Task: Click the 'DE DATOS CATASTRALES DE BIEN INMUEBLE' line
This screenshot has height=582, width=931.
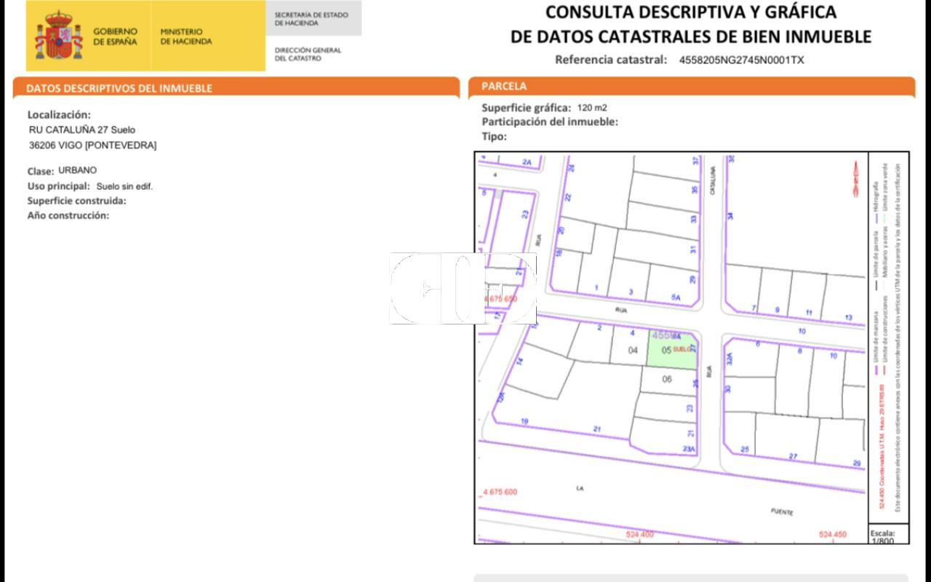Action: [691, 36]
